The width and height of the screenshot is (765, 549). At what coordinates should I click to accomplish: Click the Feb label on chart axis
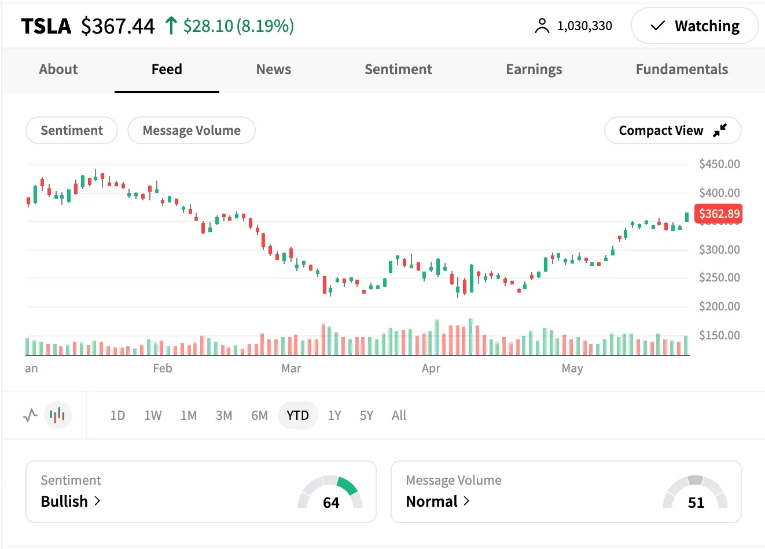[163, 368]
